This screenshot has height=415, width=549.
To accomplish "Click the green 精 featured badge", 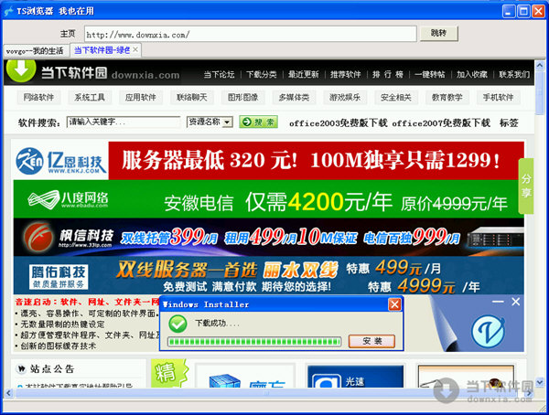I will 168,373.
